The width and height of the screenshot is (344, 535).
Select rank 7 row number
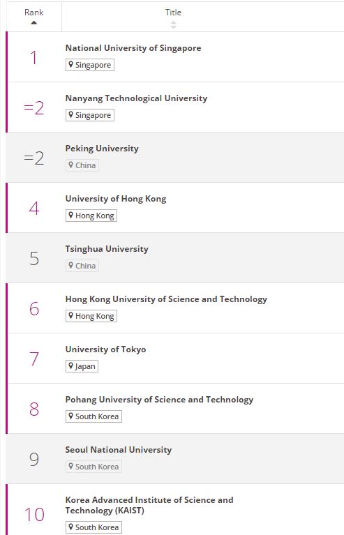34,359
